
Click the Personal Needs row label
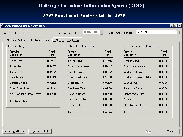click(77, 94)
